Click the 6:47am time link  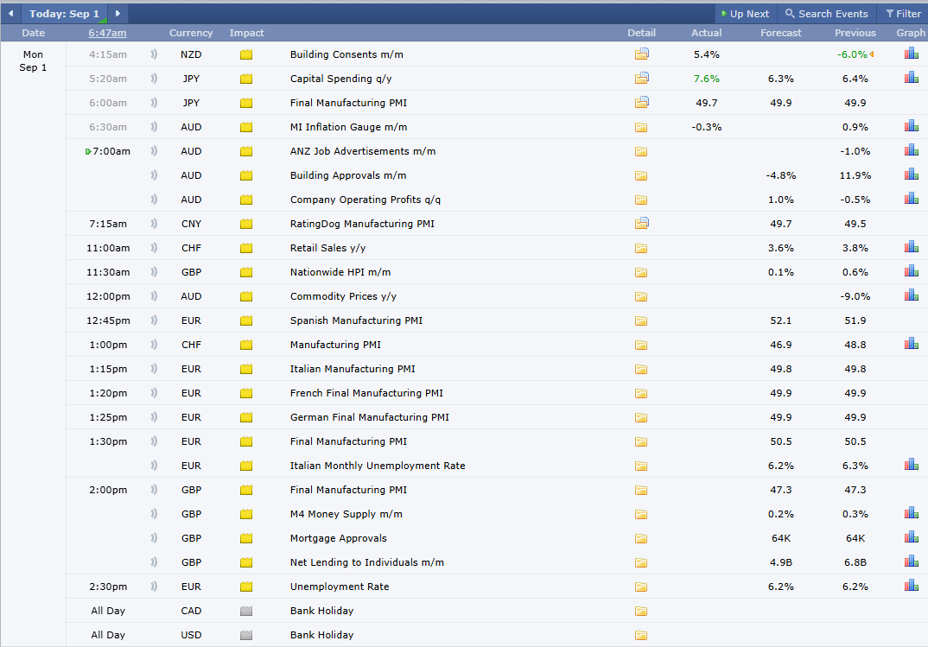pyautogui.click(x=107, y=33)
